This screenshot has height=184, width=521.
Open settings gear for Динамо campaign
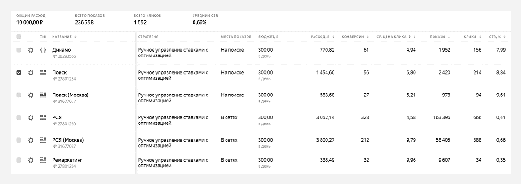pos(31,50)
